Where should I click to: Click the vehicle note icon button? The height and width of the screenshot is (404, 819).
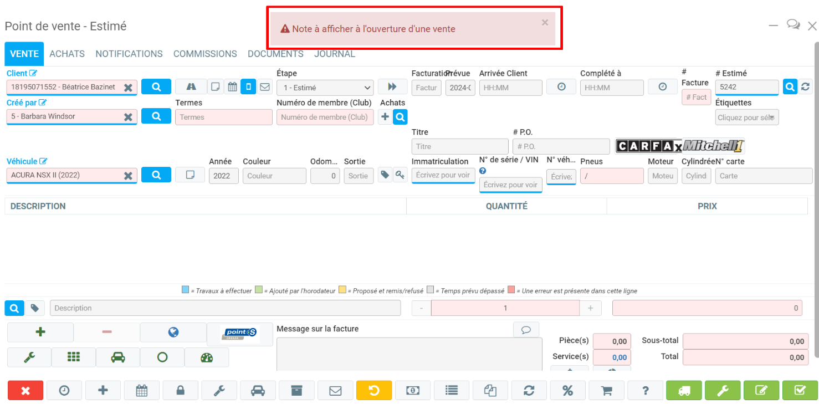click(190, 175)
